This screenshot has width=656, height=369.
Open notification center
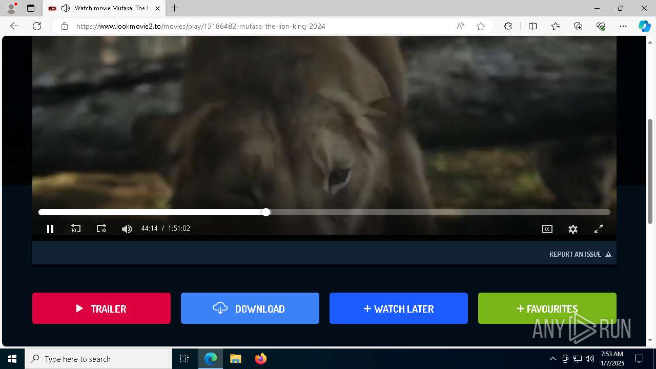[639, 359]
